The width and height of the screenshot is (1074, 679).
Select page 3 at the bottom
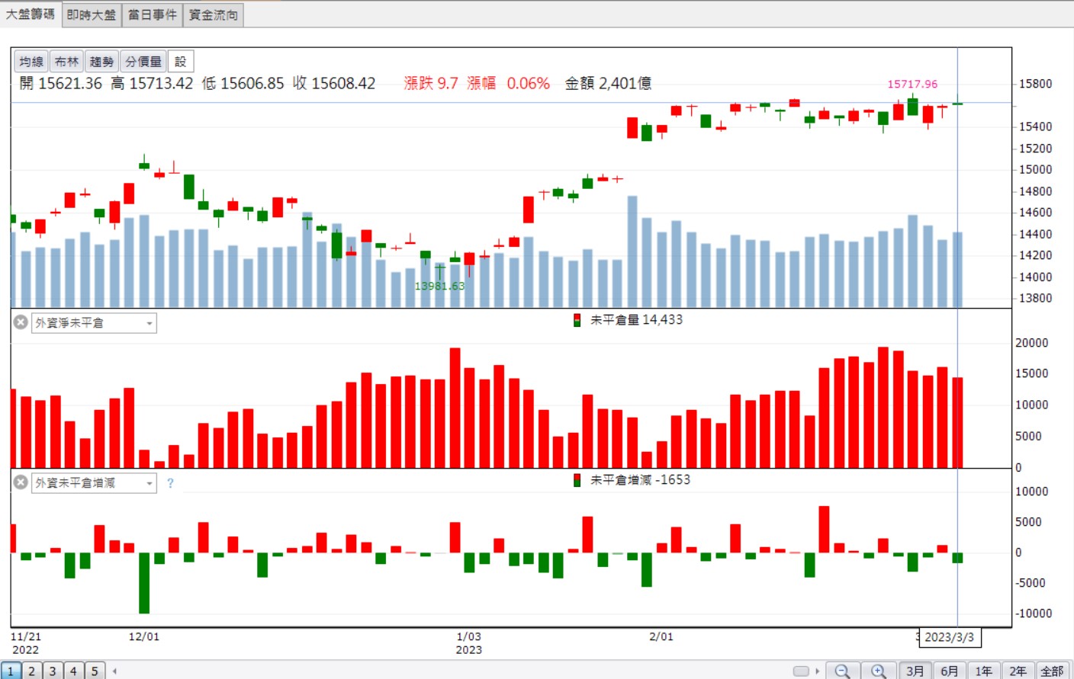(x=53, y=671)
